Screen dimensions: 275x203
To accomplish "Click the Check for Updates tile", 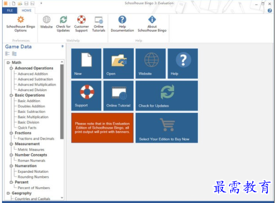I will click(167, 96).
